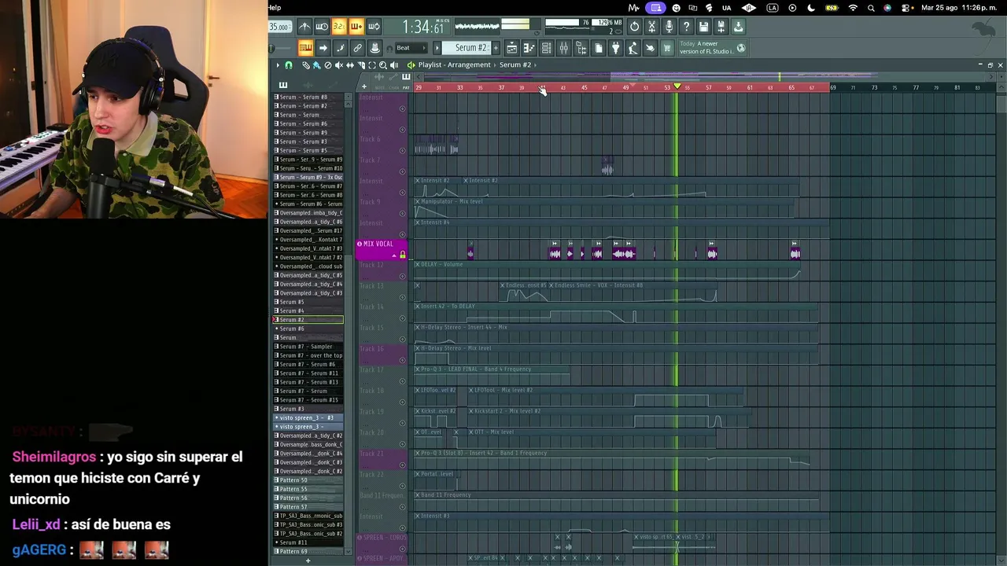Viewport: 1007px width, 566px height.
Task: Select Serum - Serum #8 in the picker
Action: point(308,97)
